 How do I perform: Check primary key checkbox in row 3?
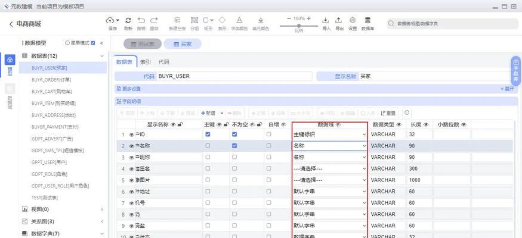[208, 157]
